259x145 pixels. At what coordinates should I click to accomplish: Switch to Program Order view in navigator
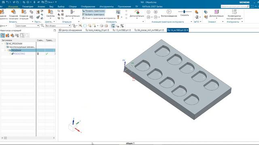tap(3, 35)
